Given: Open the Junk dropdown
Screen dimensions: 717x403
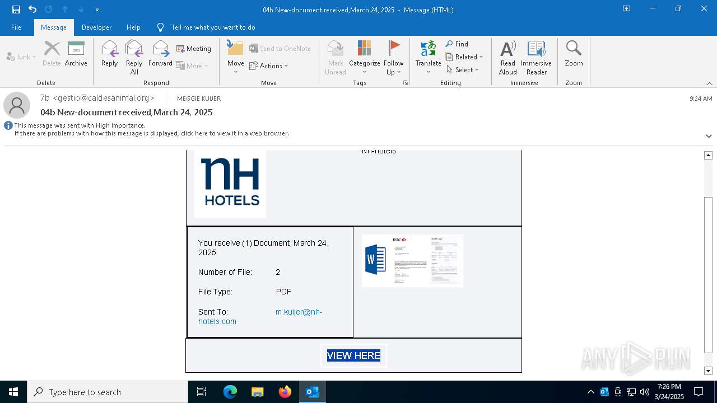Looking at the screenshot, I should (21, 57).
